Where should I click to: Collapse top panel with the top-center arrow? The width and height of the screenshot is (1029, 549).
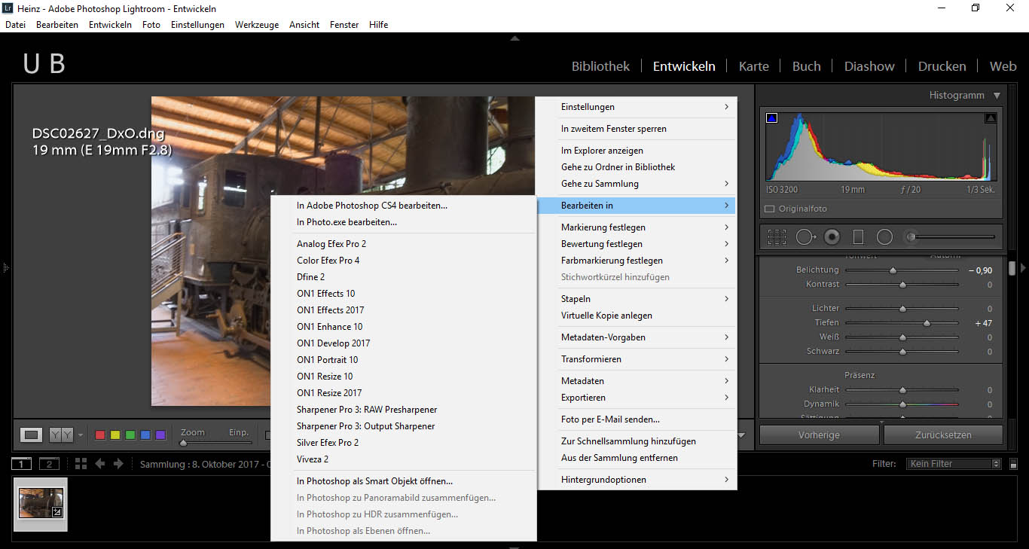514,38
